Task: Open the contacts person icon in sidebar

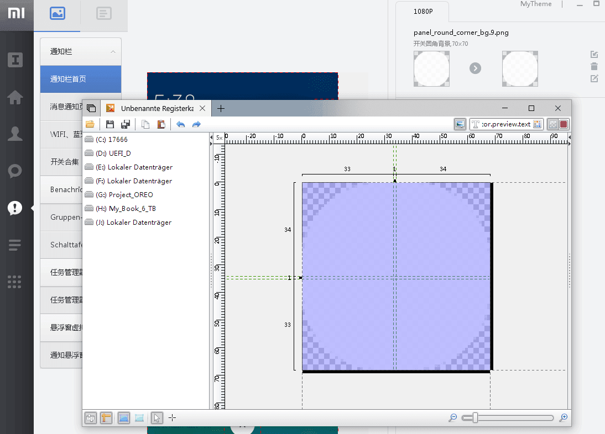Action: tap(15, 134)
